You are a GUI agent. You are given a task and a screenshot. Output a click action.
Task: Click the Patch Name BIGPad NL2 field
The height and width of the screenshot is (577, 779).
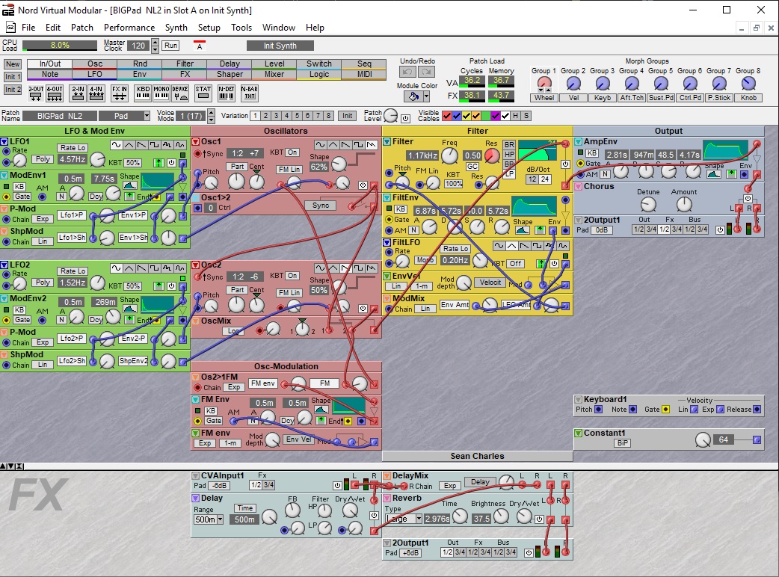point(60,116)
